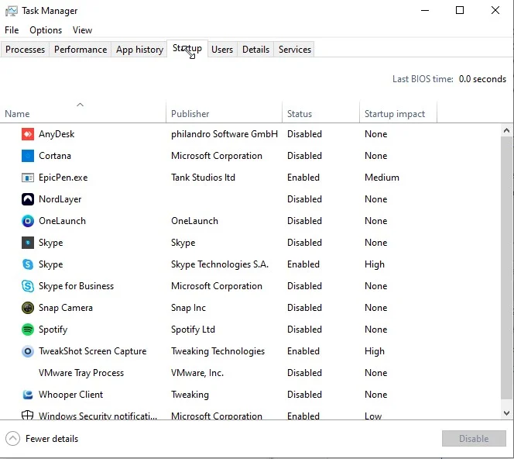Screen dimensions: 514x459
Task: Click publisher Tweaking Technologies
Action: [x=218, y=351]
